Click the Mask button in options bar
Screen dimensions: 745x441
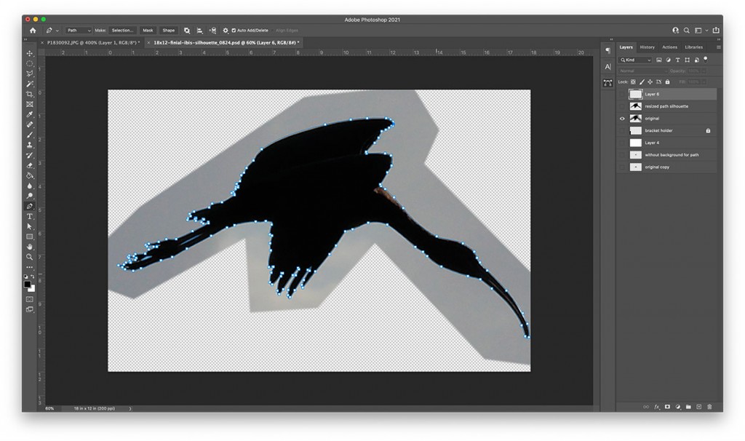click(x=148, y=31)
